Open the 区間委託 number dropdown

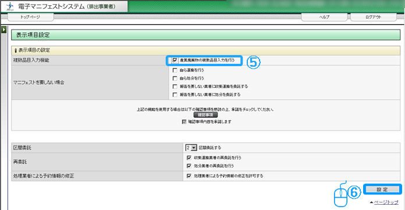coord(191,148)
